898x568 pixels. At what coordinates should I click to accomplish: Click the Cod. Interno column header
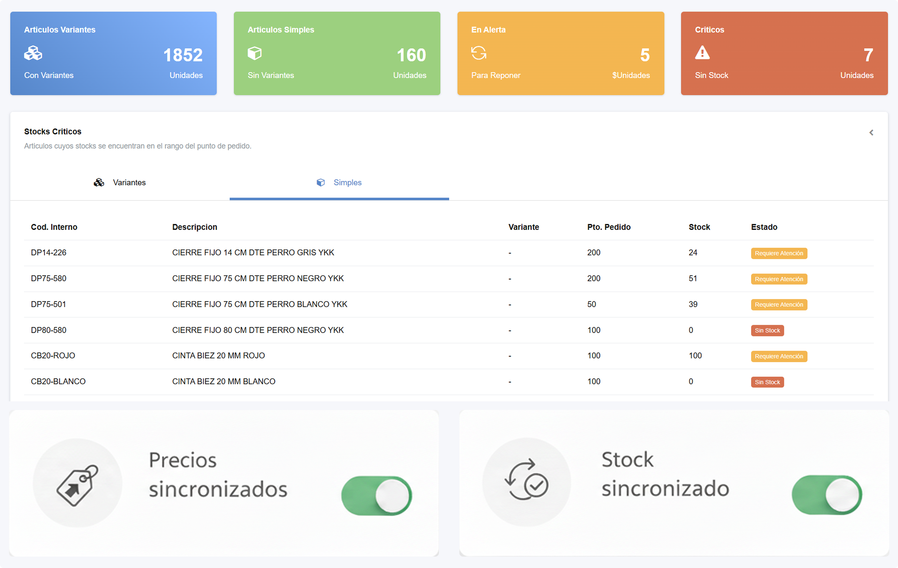click(54, 227)
